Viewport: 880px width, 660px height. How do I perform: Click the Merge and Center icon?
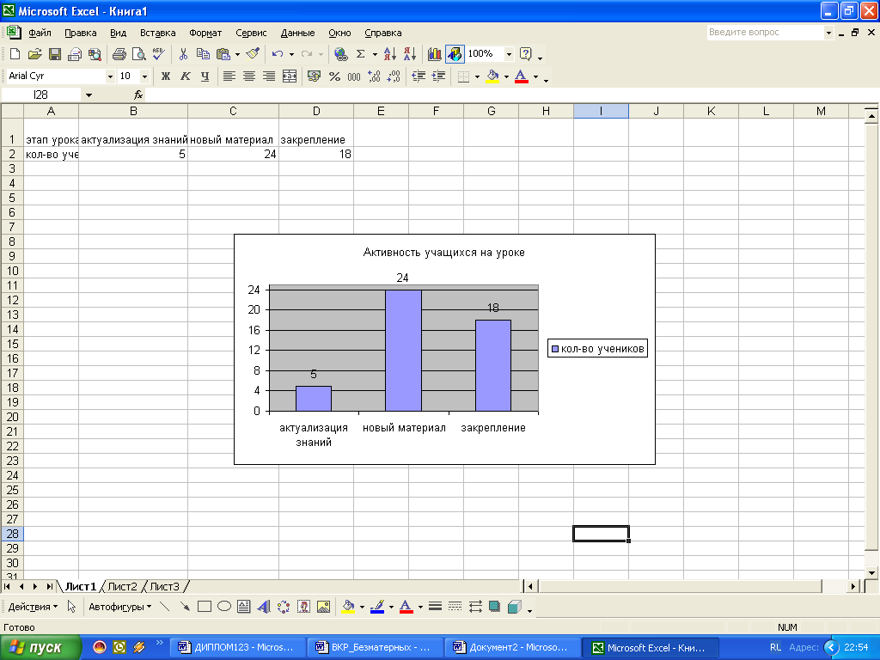click(290, 76)
